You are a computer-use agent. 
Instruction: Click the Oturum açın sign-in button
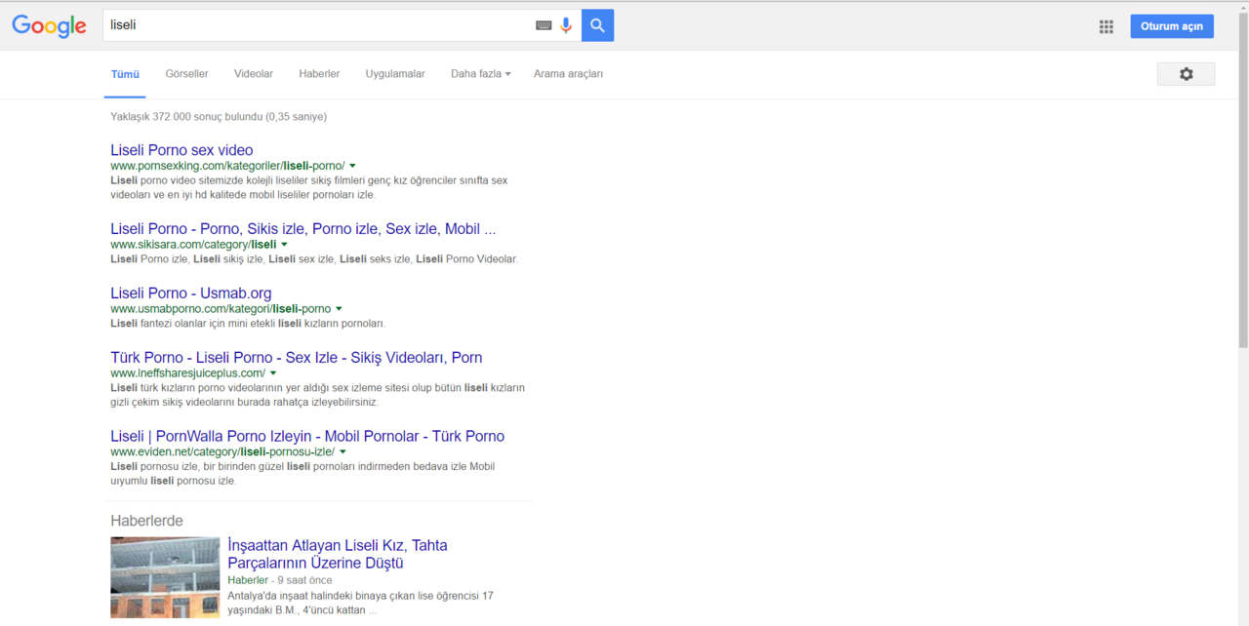click(x=1172, y=26)
